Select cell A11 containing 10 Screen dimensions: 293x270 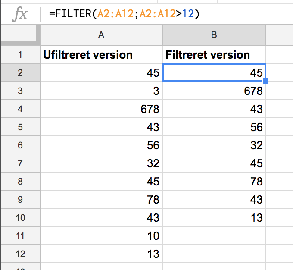(101, 235)
